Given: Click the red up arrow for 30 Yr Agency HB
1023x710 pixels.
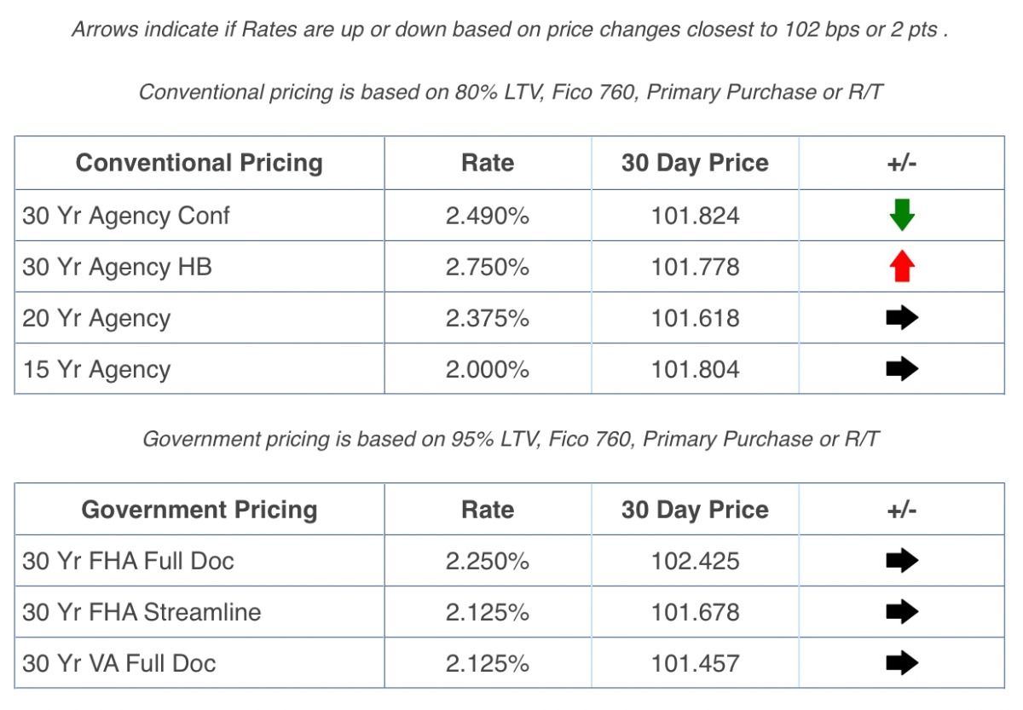Looking at the screenshot, I should pos(902,267).
